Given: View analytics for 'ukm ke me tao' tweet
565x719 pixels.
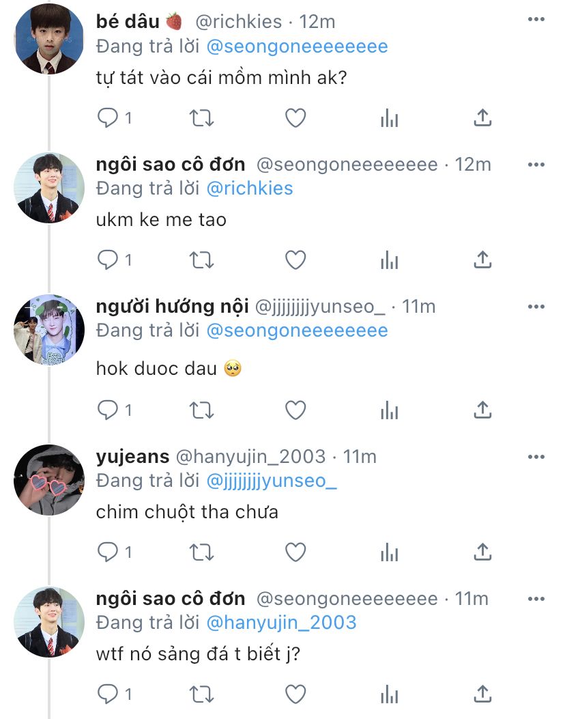Looking at the screenshot, I should click(389, 260).
